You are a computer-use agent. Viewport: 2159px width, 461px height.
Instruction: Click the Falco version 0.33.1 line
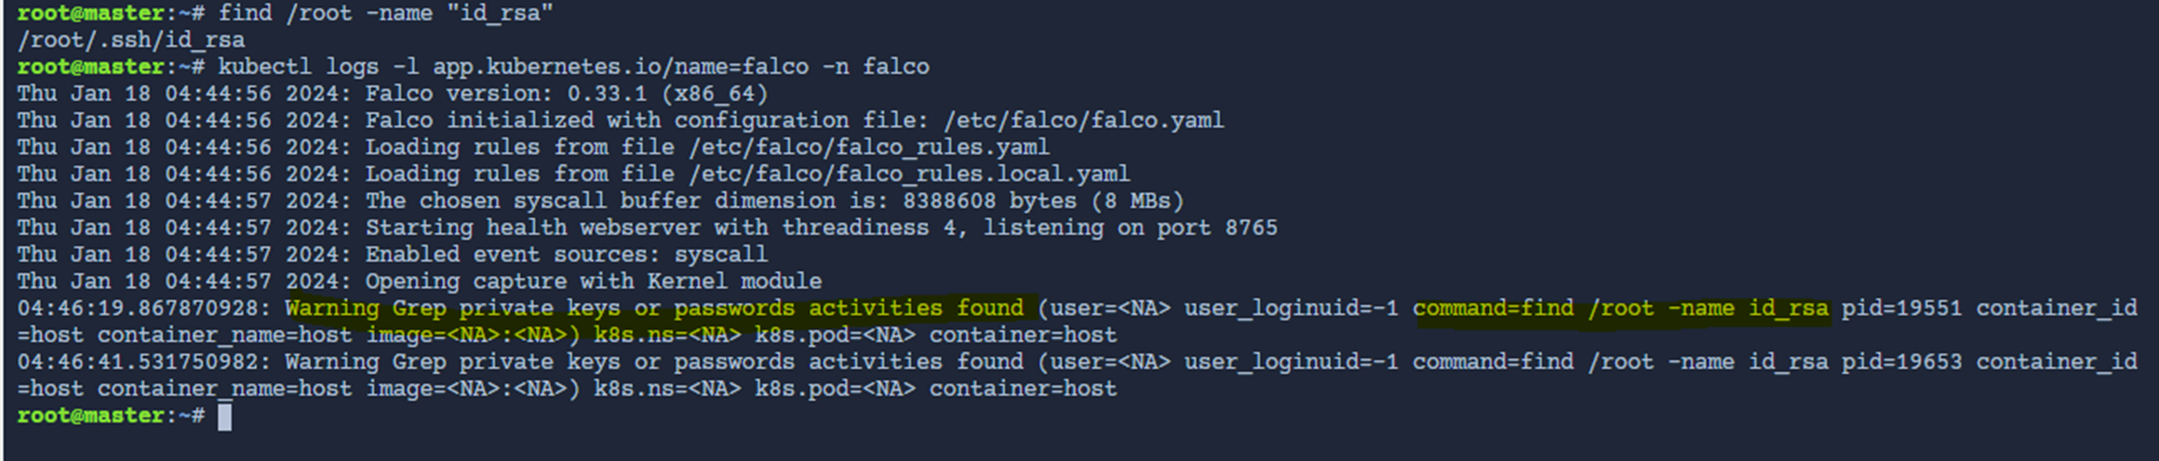[393, 94]
